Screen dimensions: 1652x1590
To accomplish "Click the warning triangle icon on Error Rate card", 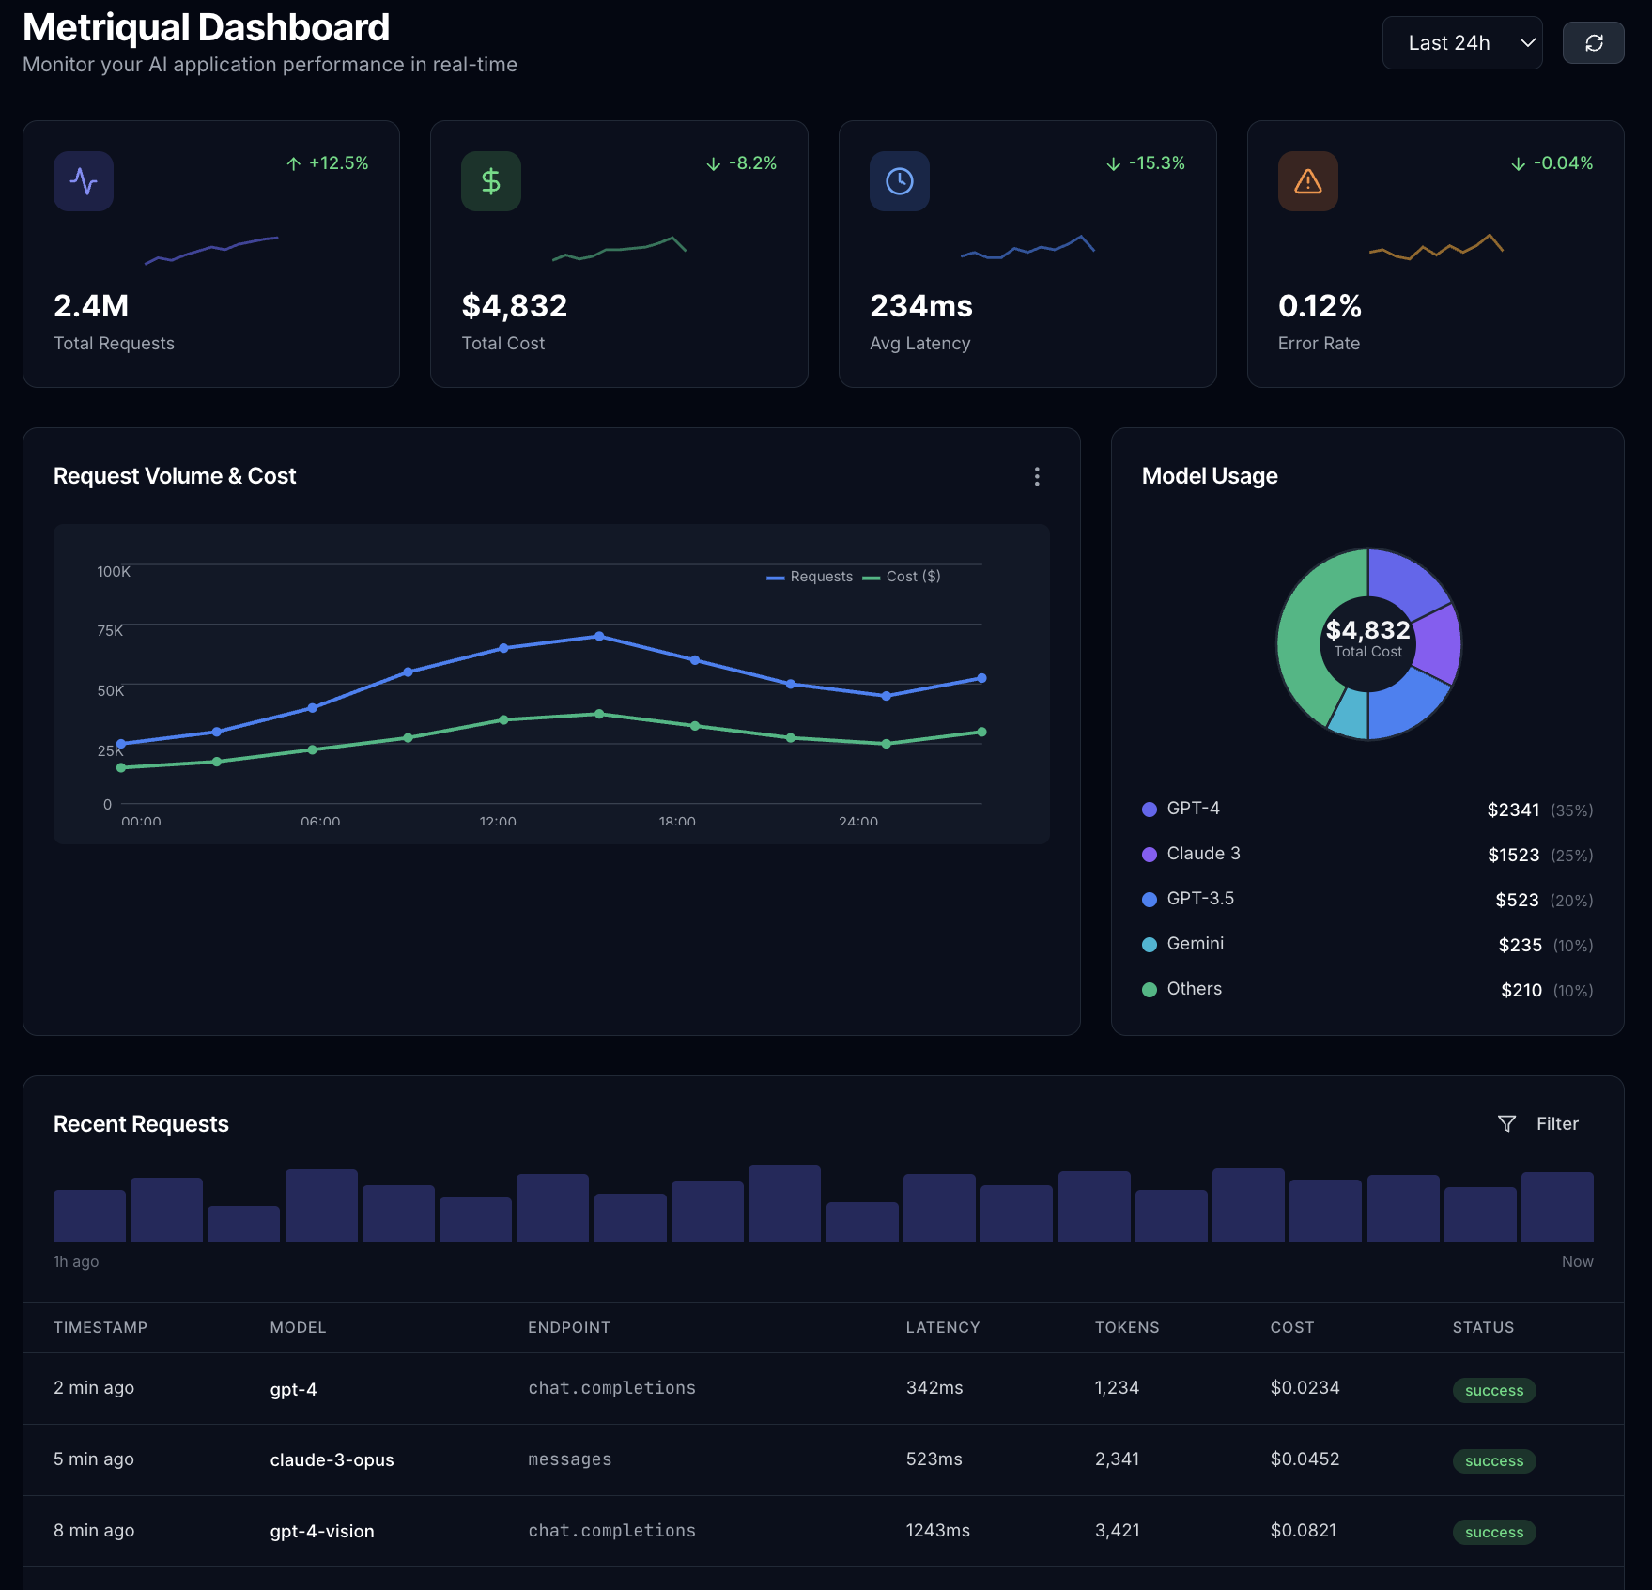I will coord(1307,180).
